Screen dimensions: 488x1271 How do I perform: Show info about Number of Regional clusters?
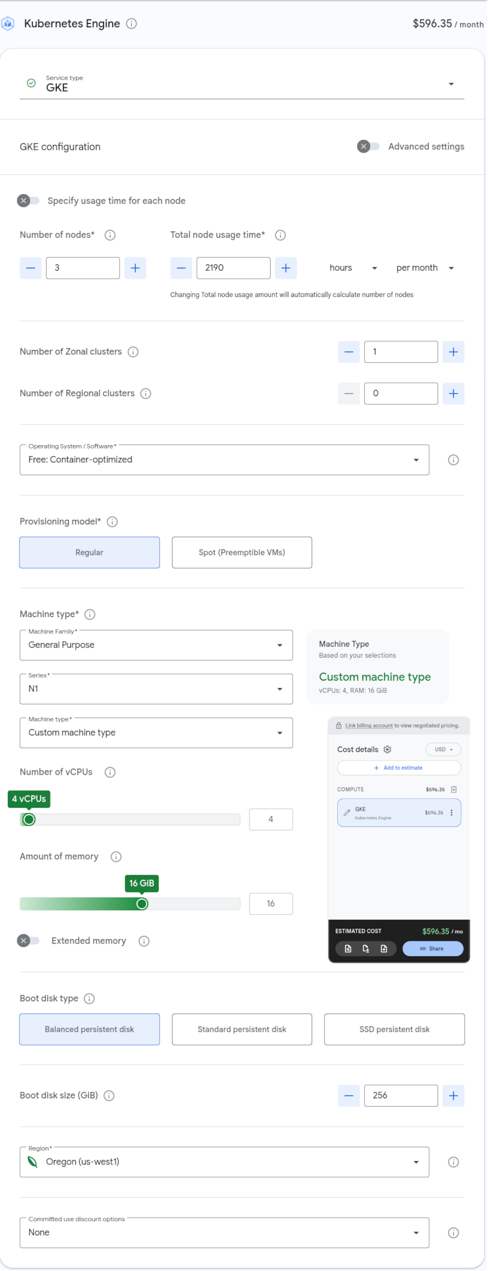(146, 394)
